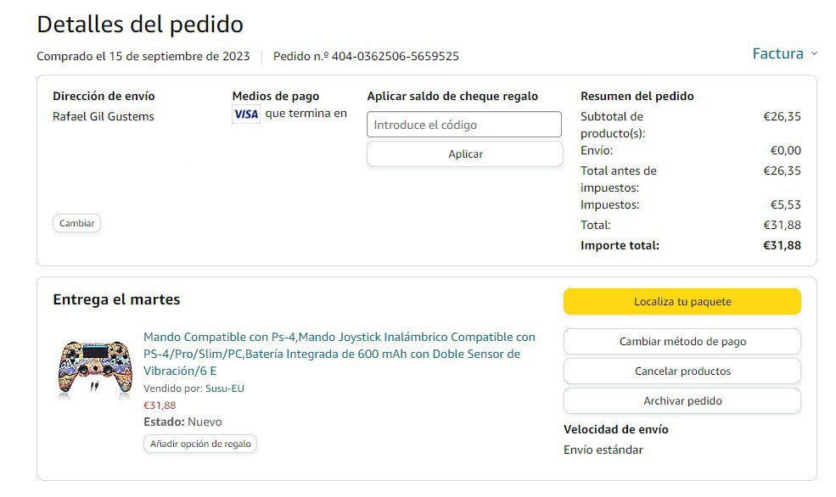
Task: Click the order number 404-0362506-5659525
Action: (x=395, y=57)
